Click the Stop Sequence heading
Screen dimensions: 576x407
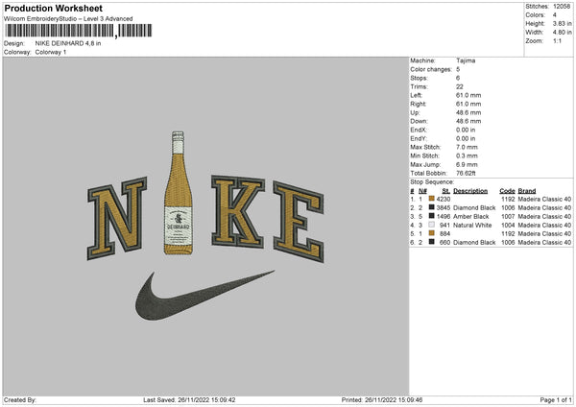(x=432, y=181)
